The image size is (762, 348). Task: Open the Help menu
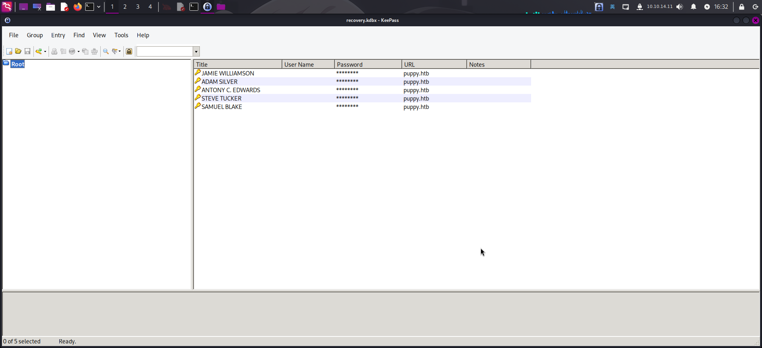click(x=143, y=35)
